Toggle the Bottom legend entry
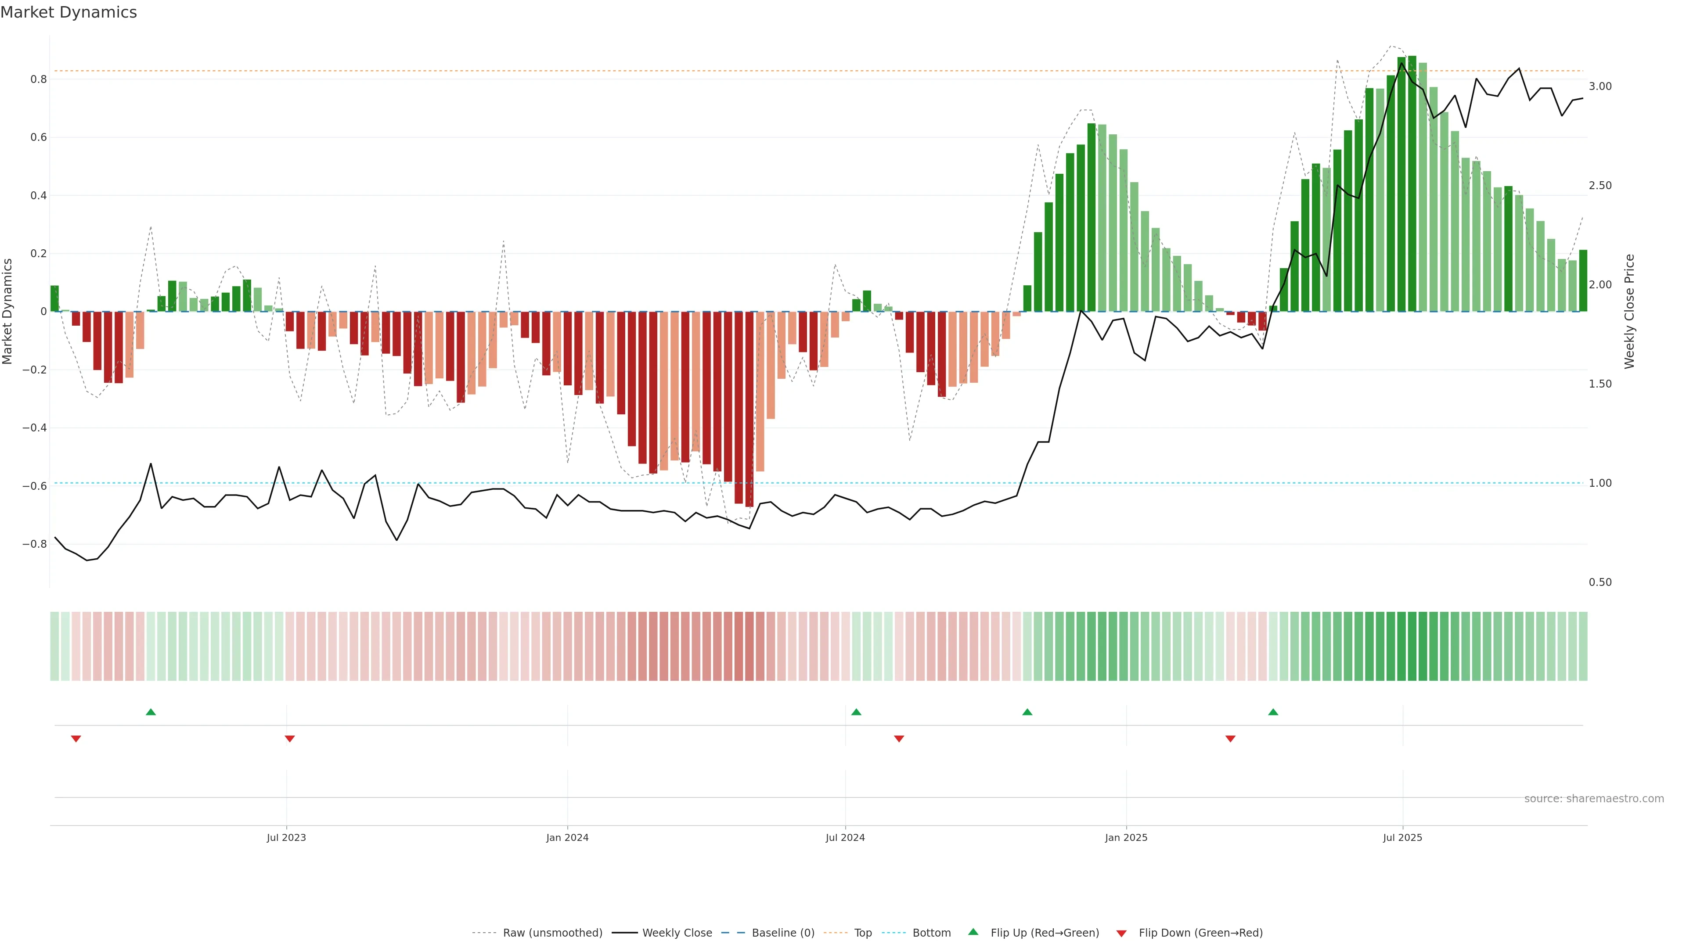1686x948 pixels. click(931, 932)
